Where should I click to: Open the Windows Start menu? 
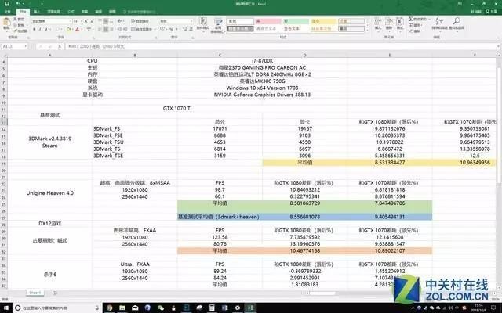click(5, 308)
